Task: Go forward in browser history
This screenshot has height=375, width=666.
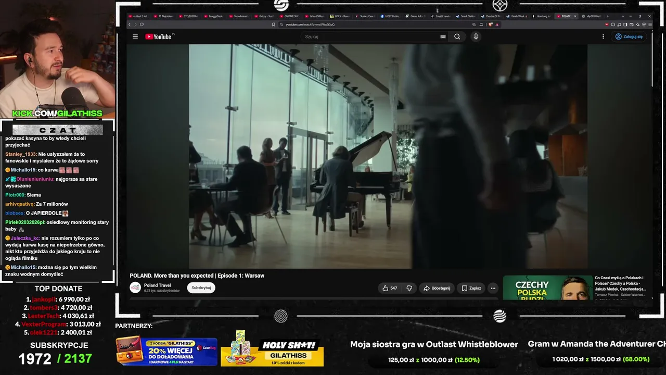Action: (x=135, y=24)
